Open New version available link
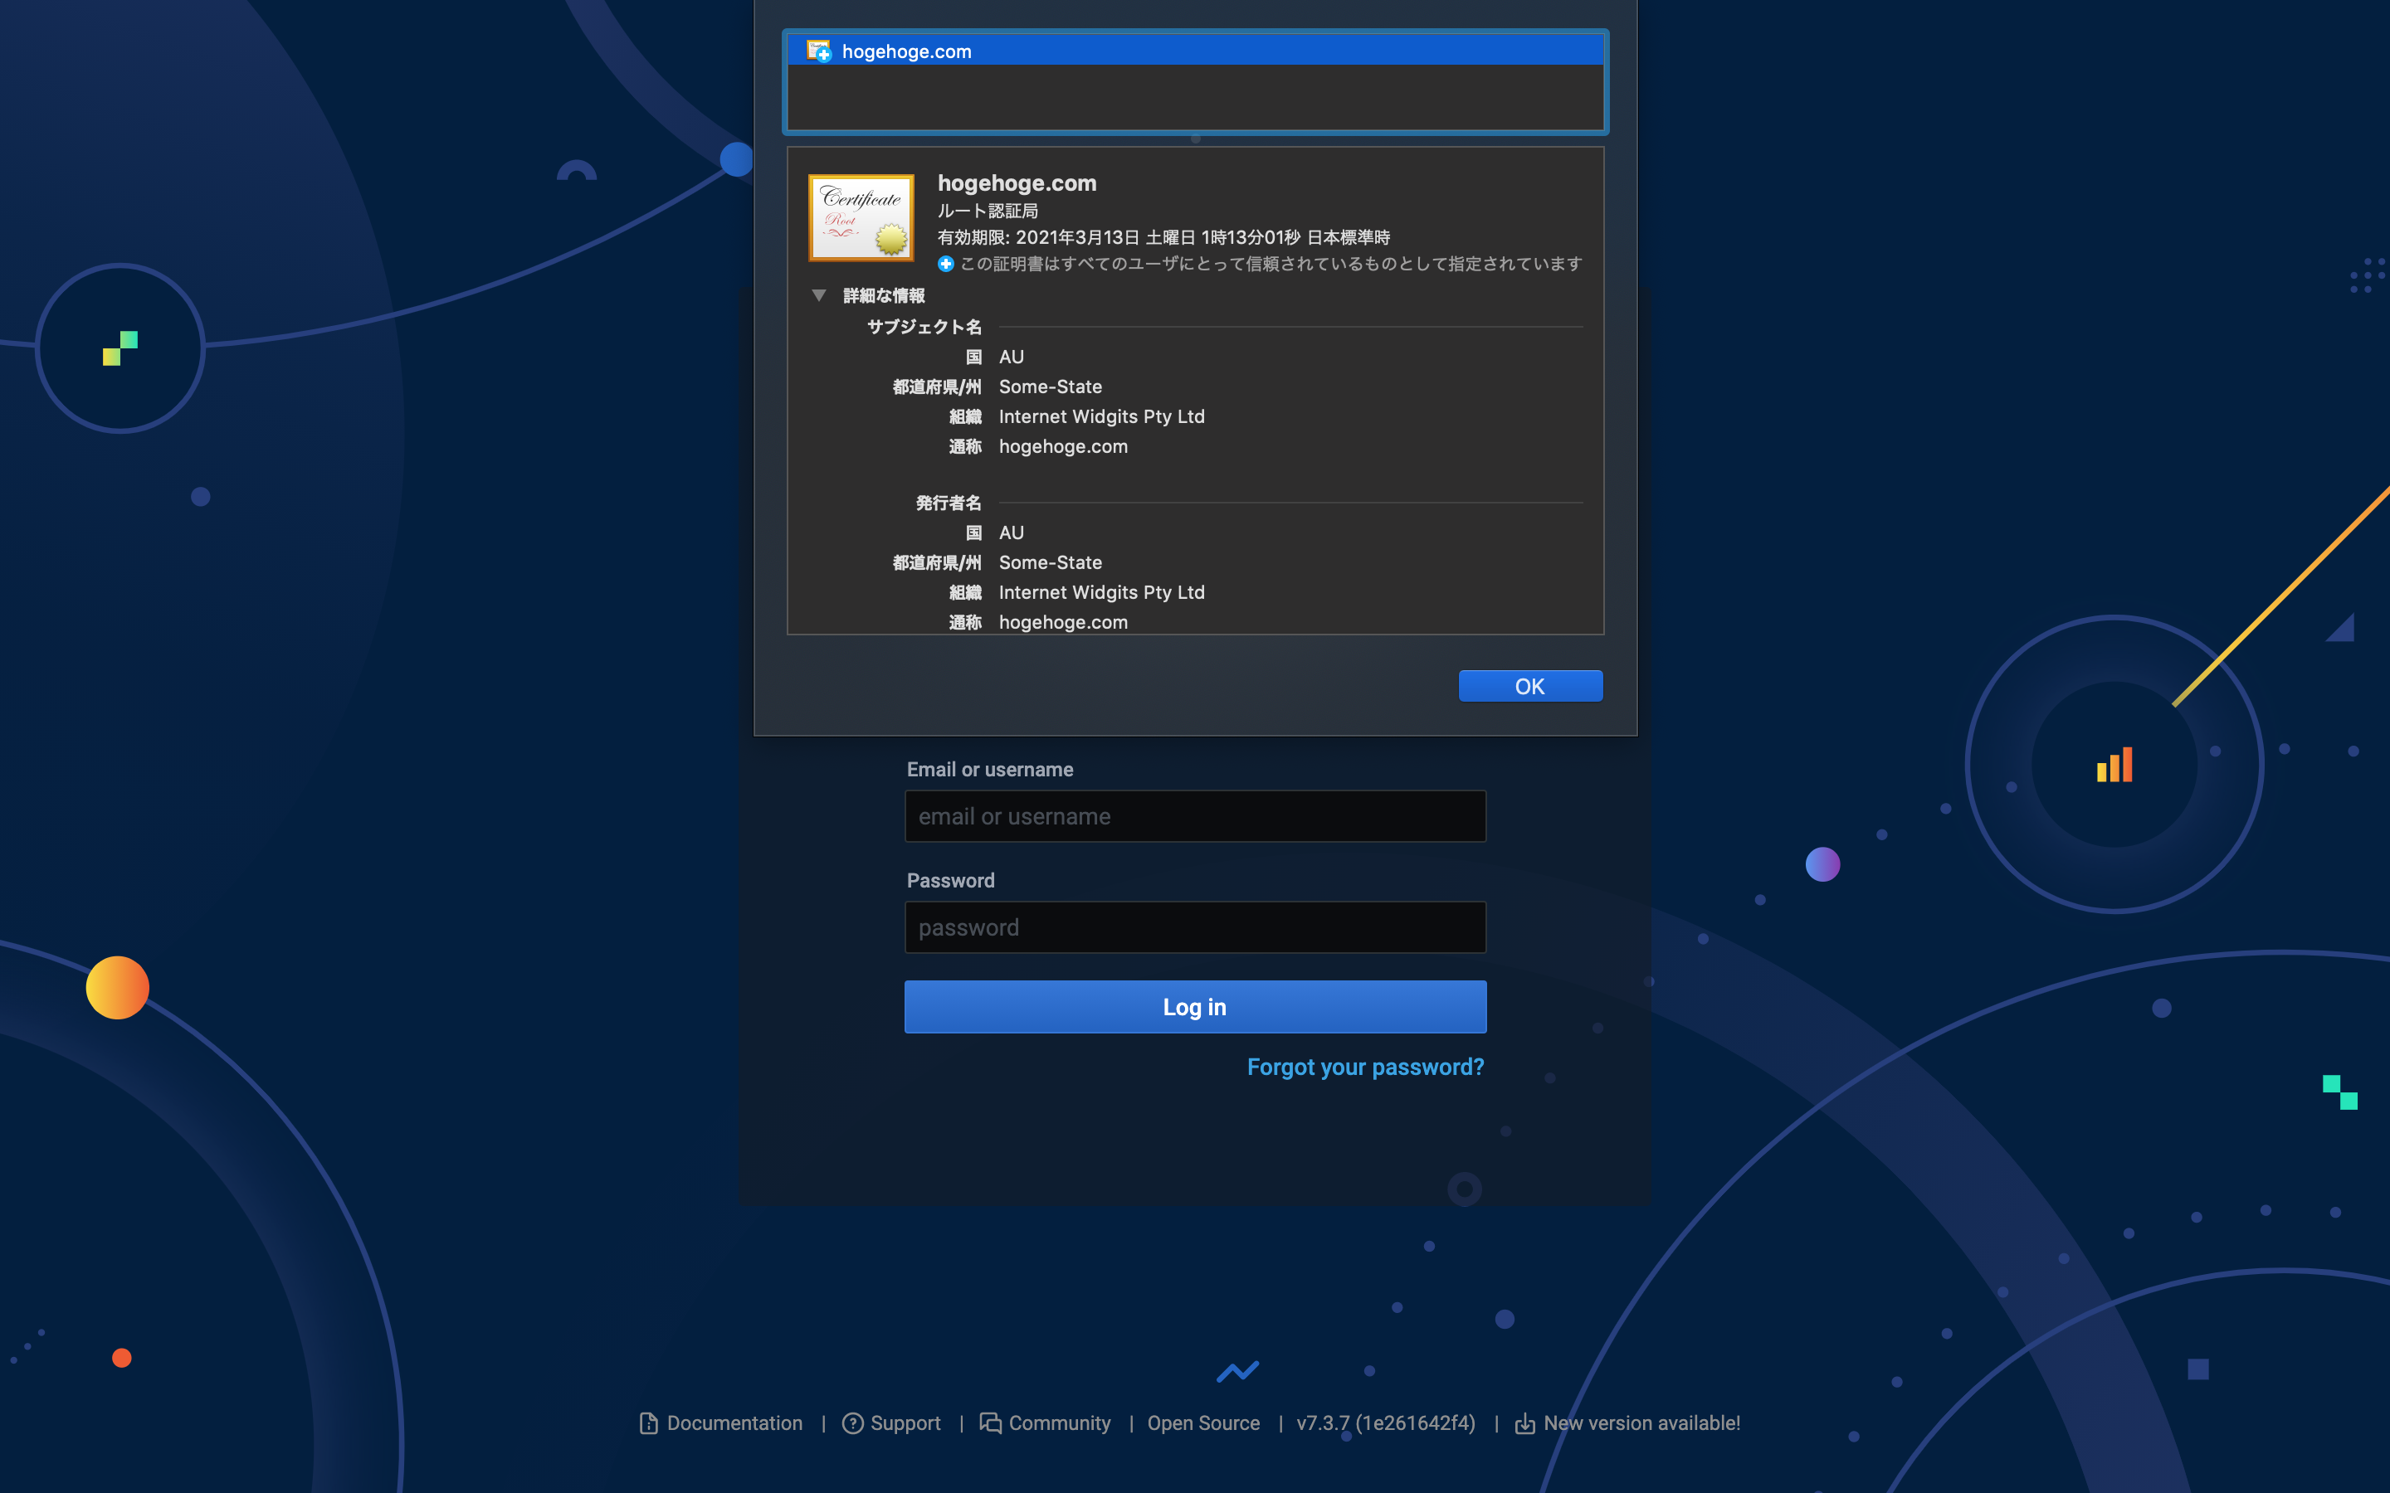Screen dimensions: 2390x1493 click(x=1641, y=1422)
